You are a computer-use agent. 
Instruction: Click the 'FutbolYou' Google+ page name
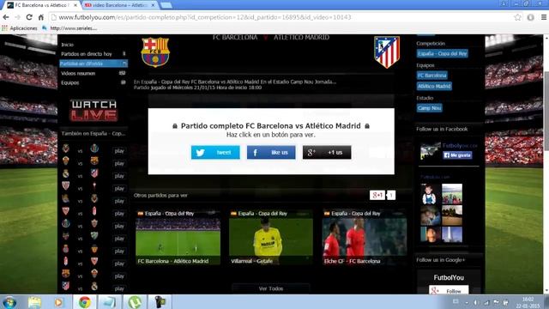[x=449, y=277]
